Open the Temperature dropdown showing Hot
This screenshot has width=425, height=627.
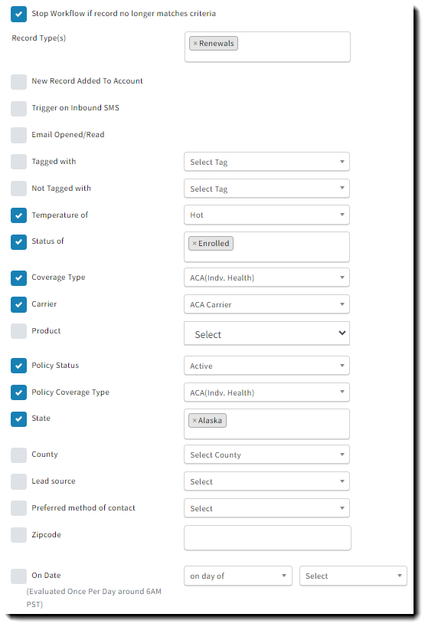tap(266, 215)
